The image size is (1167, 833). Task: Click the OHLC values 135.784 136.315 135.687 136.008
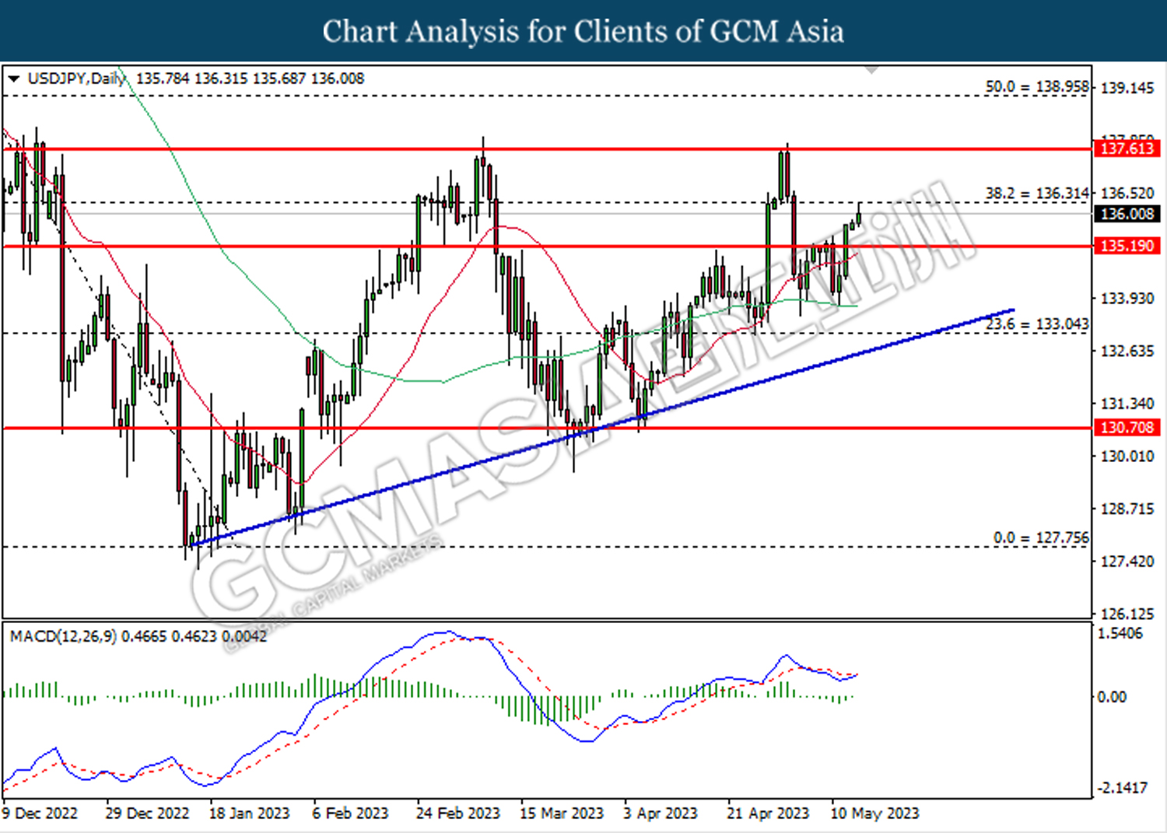point(250,79)
